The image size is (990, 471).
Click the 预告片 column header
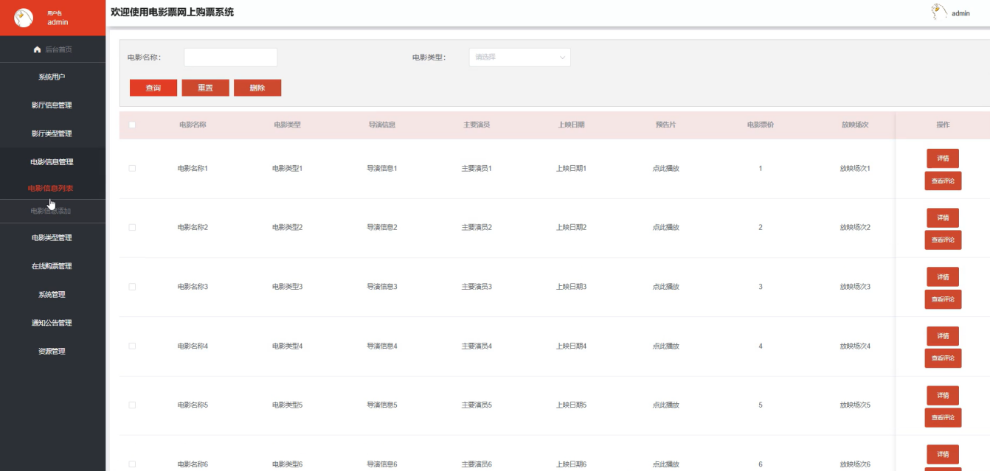[665, 125]
